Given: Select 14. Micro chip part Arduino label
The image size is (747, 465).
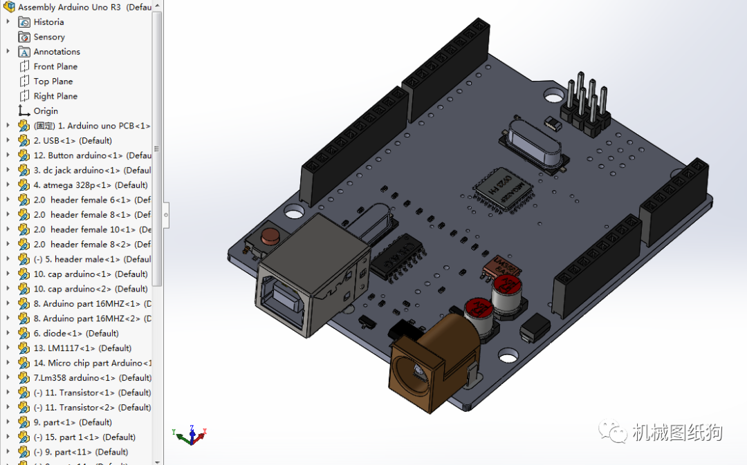Looking at the screenshot, I should coord(93,363).
